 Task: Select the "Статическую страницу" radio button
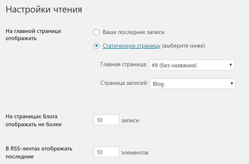click(x=96, y=46)
